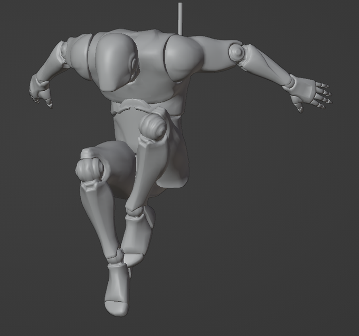This screenshot has height=336, width=359.
Task: Select the thin vertical rod above the shoulders
Action: point(181,18)
